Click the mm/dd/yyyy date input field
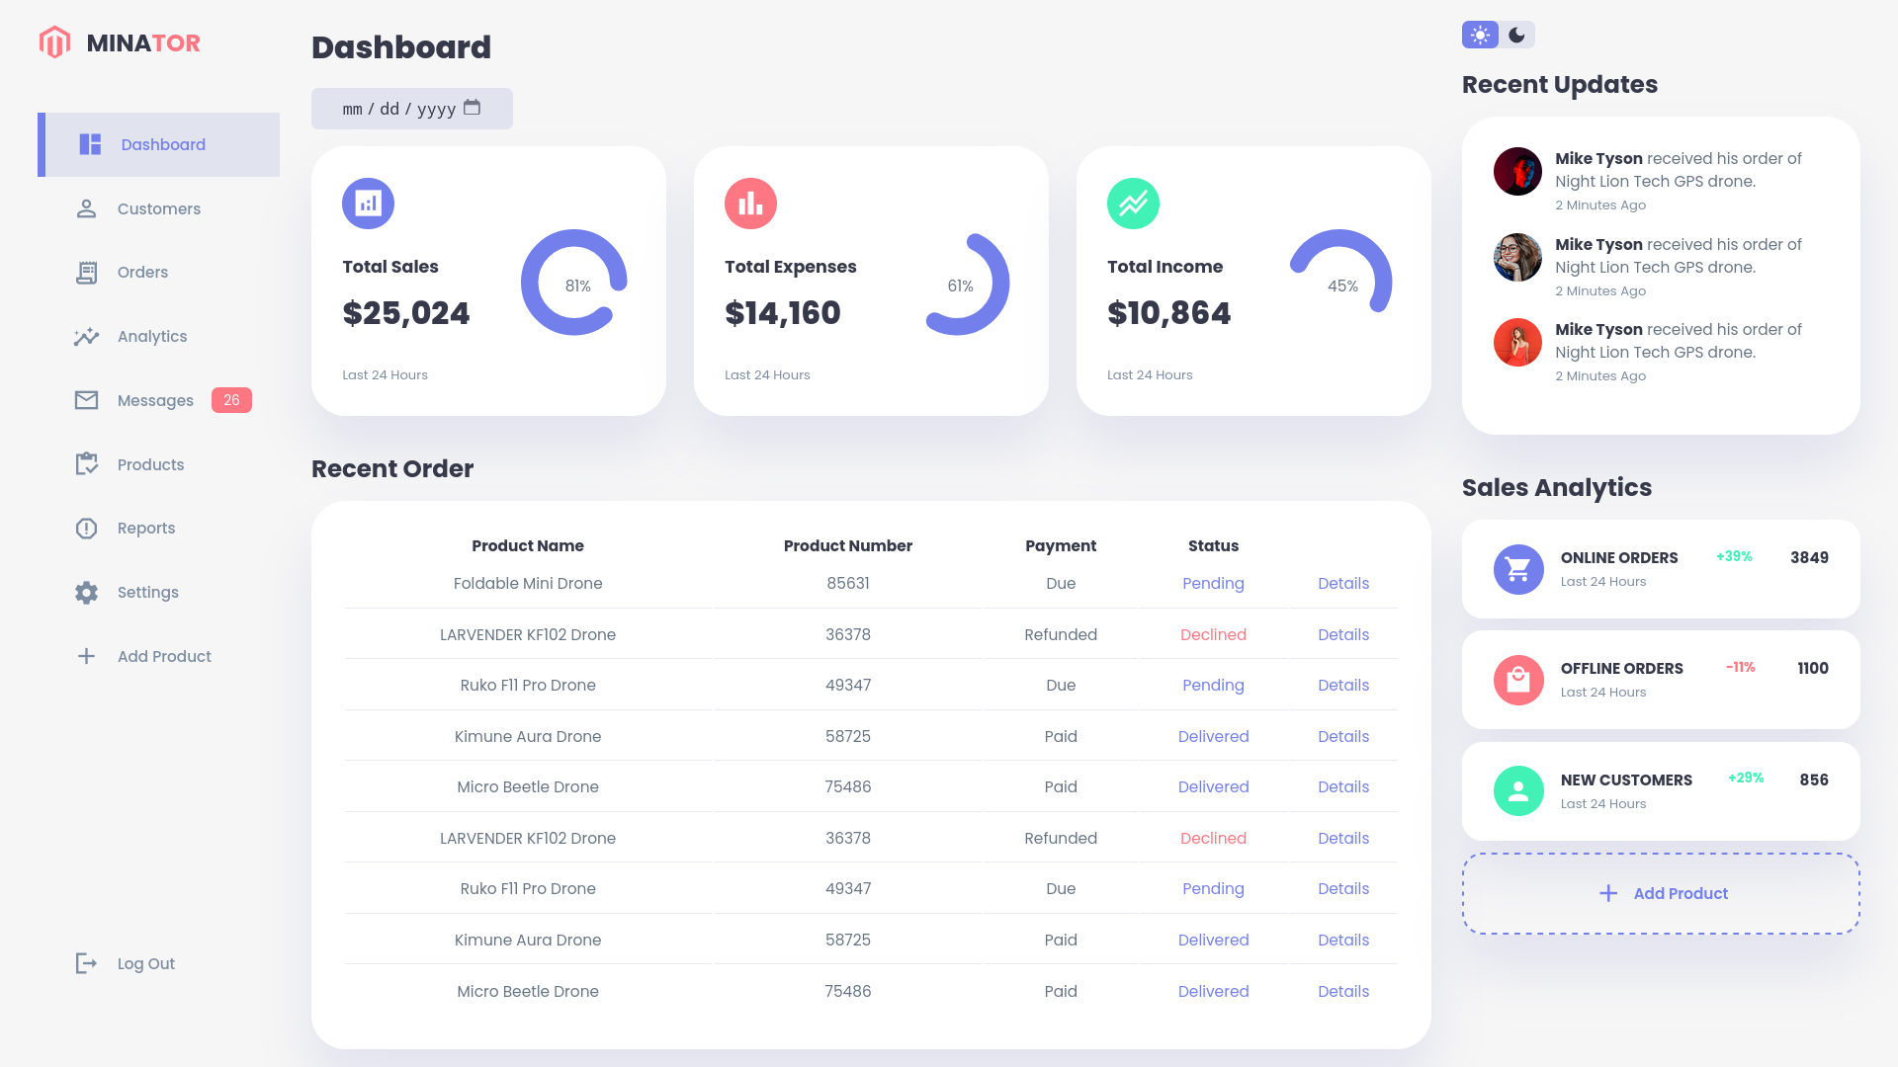This screenshot has width=1898, height=1067. coord(412,109)
